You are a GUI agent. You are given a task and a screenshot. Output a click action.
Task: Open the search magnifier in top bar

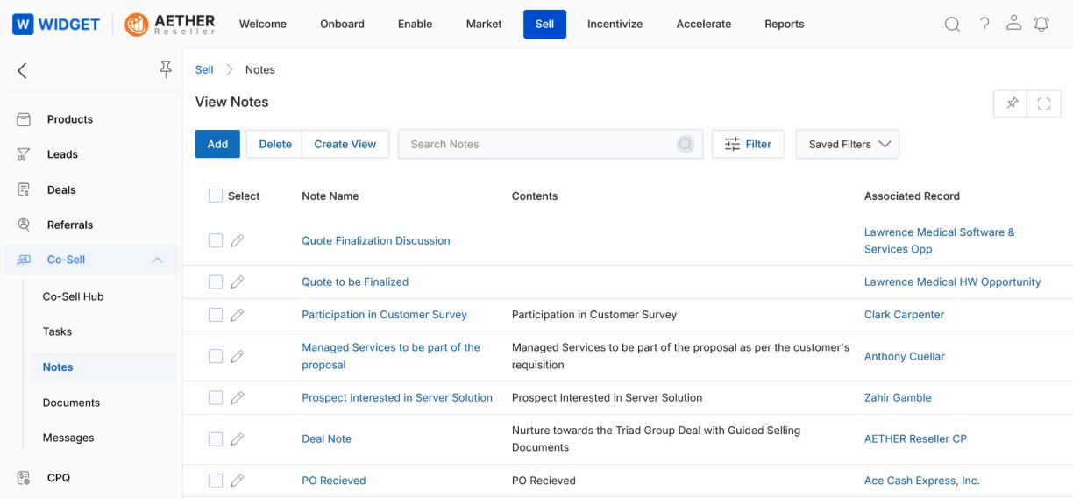click(952, 25)
